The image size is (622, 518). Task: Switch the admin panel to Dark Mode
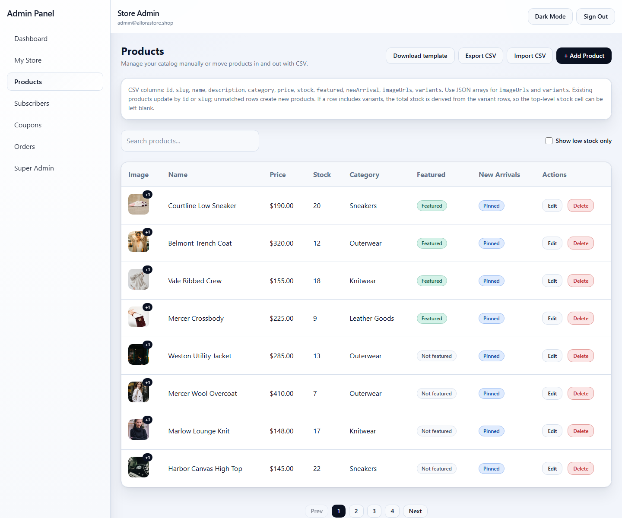[550, 16]
